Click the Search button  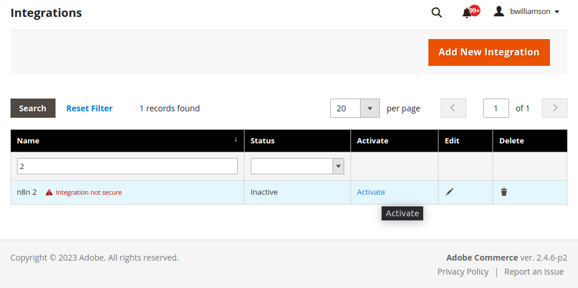pos(33,108)
